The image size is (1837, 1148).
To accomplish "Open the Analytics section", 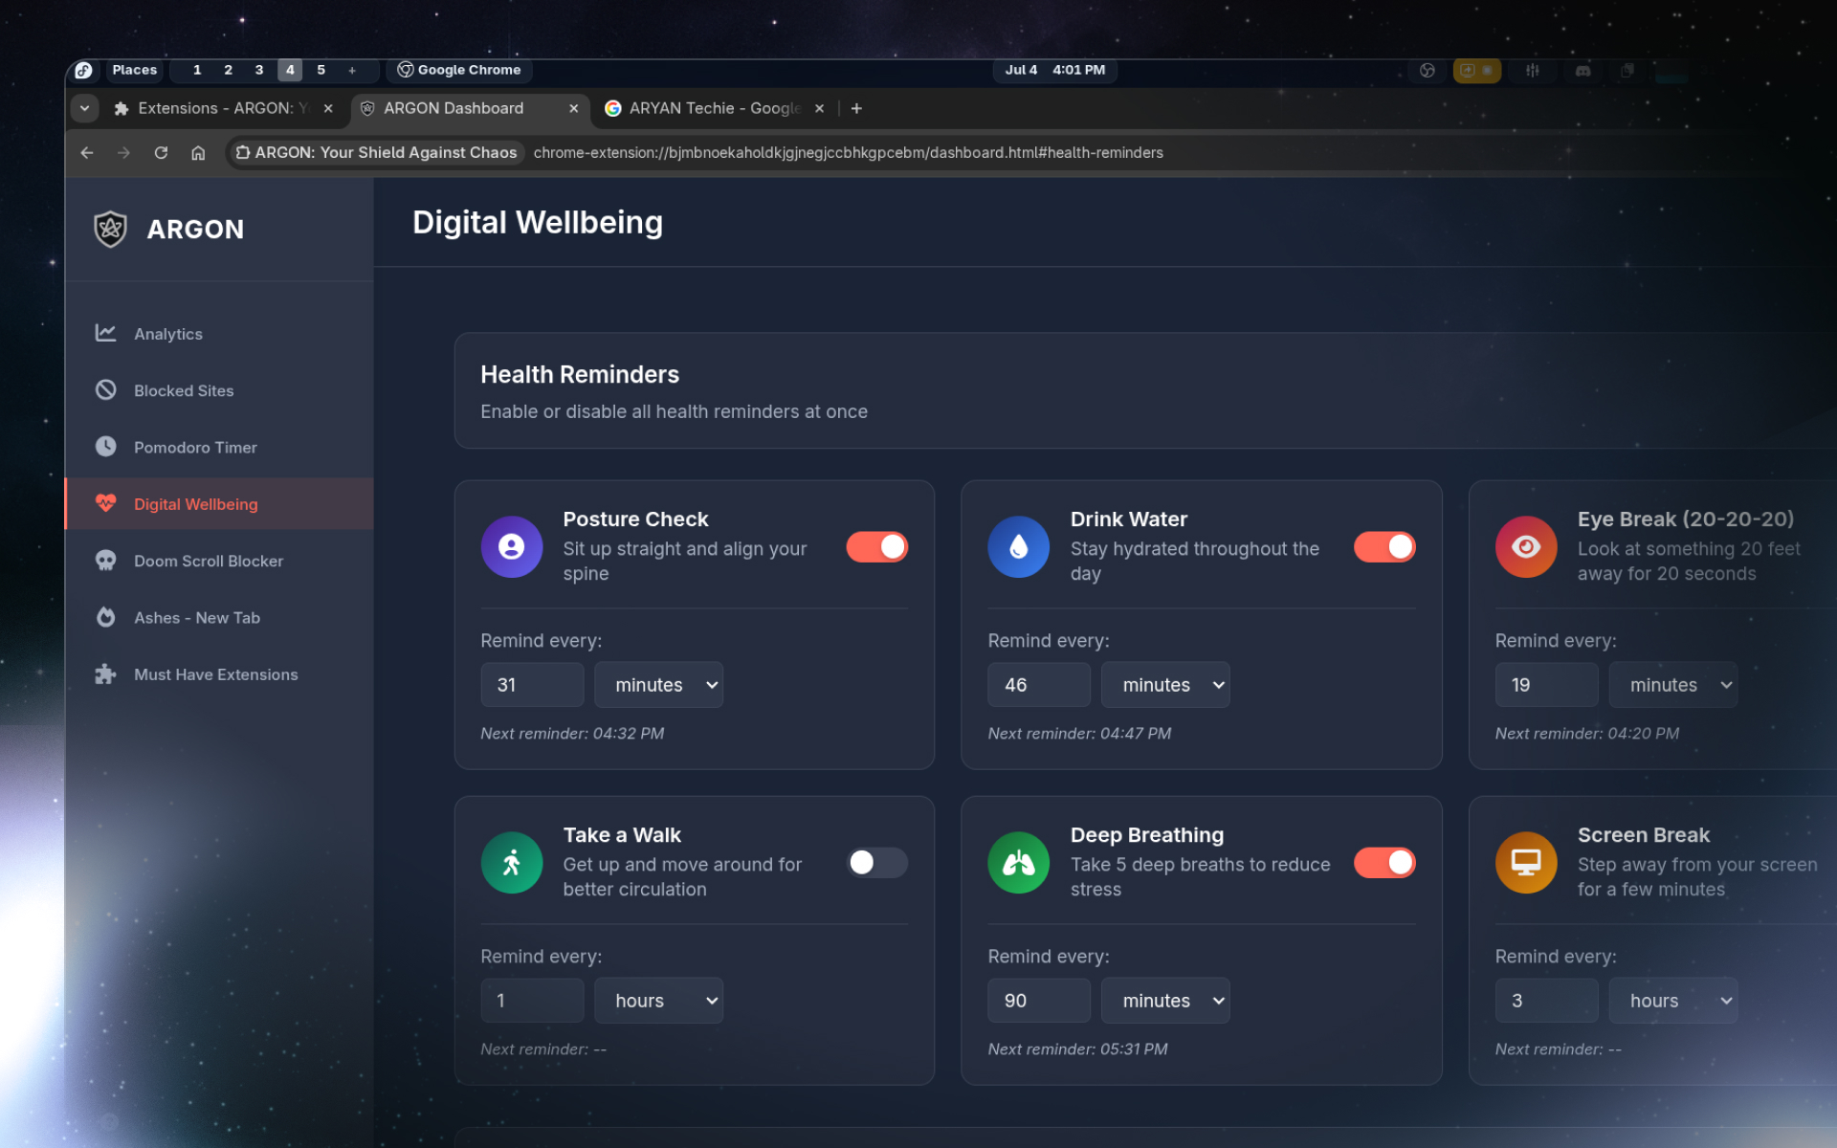I will 219,333.
